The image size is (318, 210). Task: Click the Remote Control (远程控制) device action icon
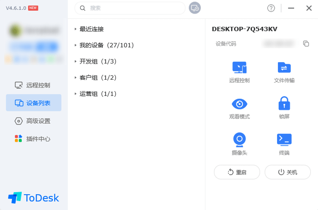click(239, 68)
